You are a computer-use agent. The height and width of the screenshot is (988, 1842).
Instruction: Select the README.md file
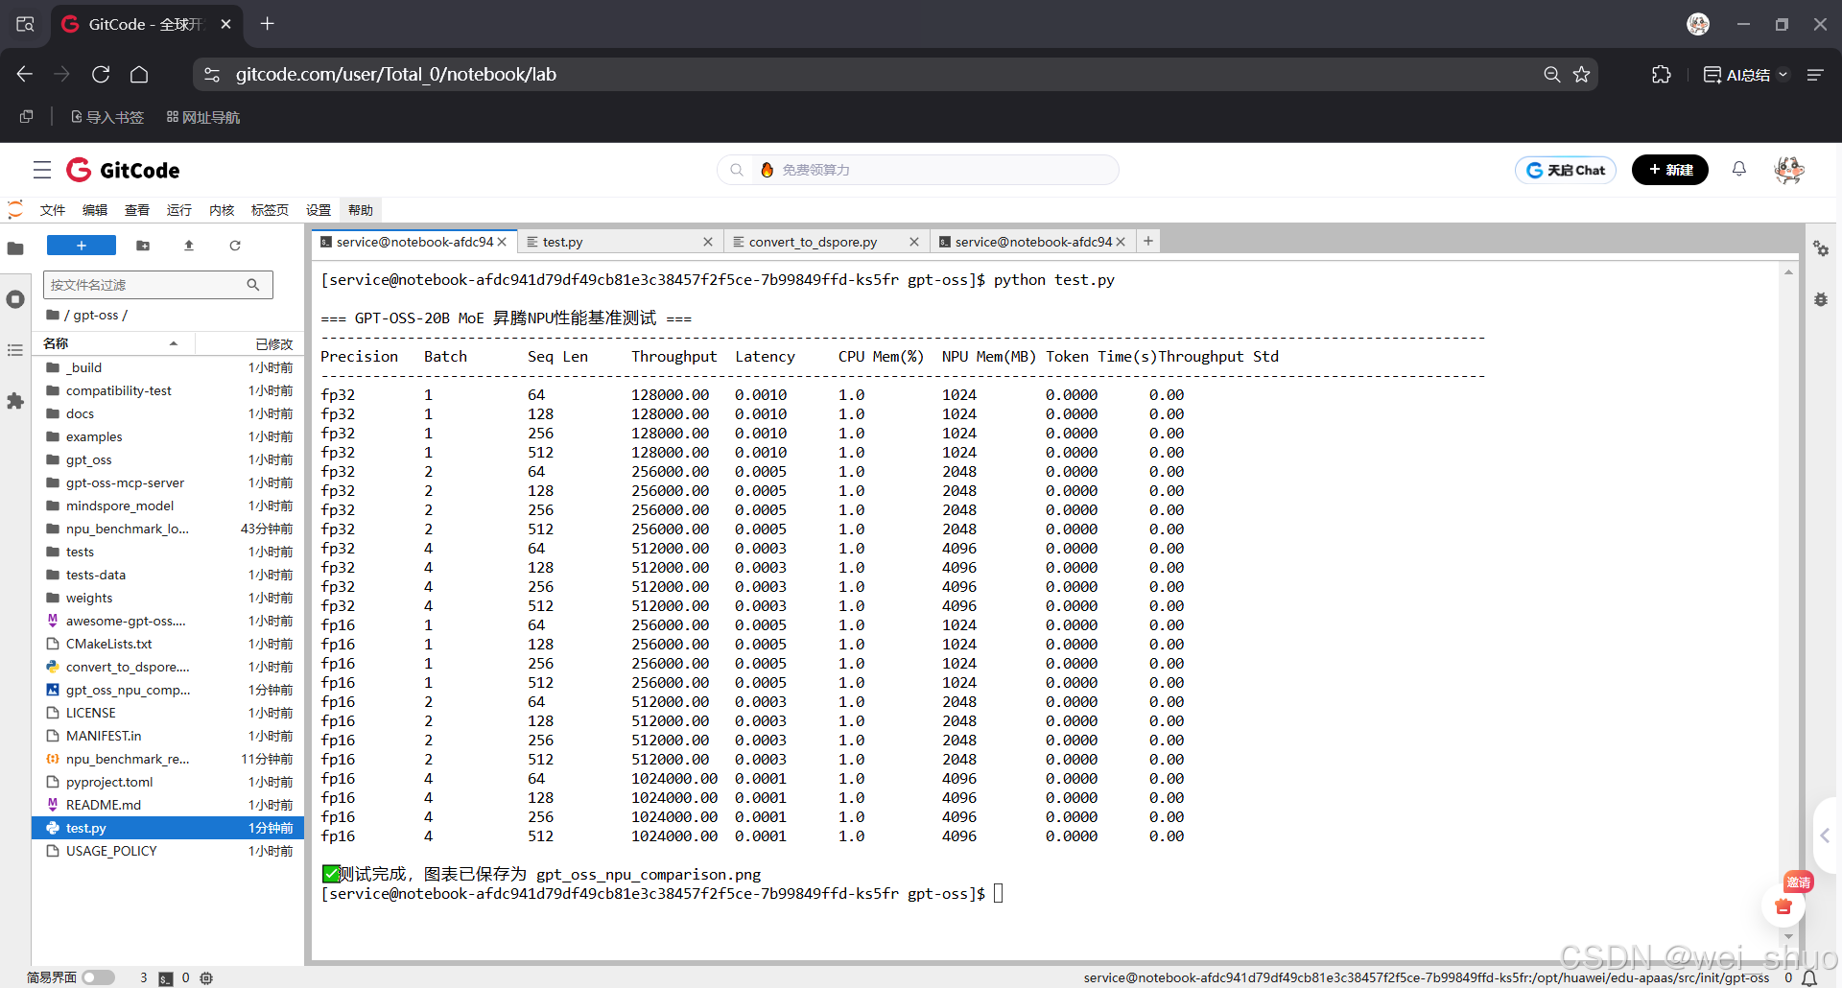pyautogui.click(x=169, y=805)
